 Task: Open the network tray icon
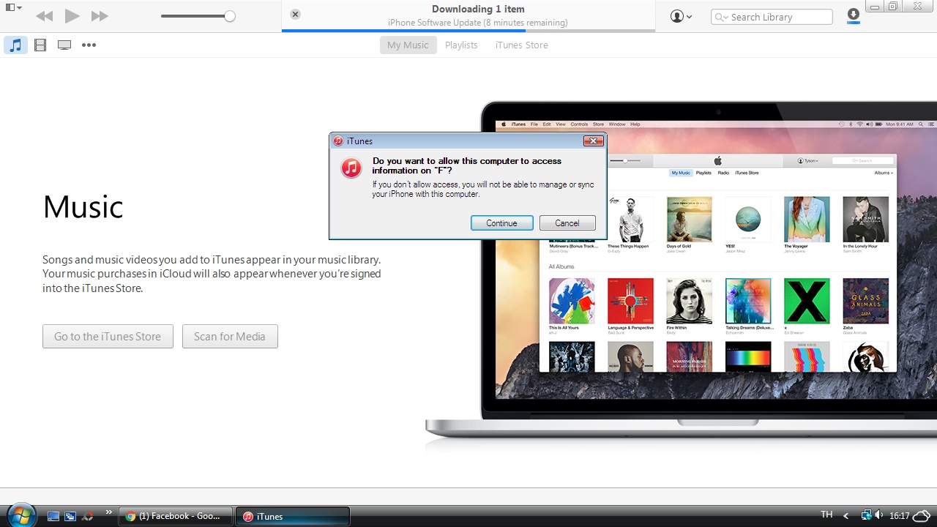click(x=867, y=515)
